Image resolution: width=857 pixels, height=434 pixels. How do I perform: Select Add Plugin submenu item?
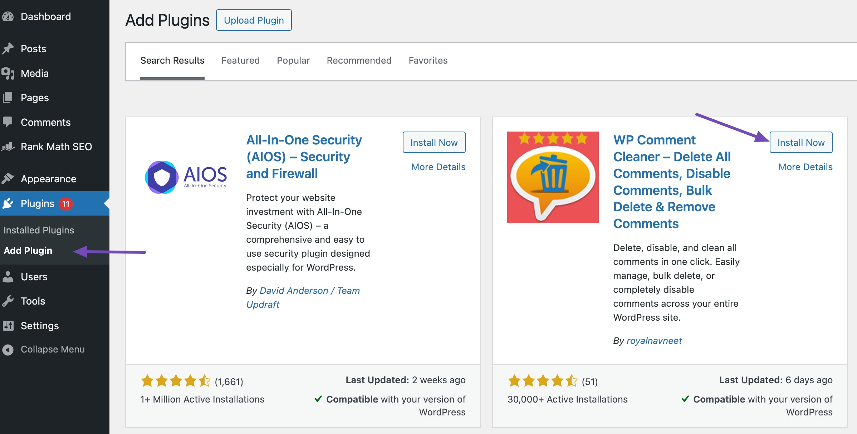pyautogui.click(x=28, y=251)
